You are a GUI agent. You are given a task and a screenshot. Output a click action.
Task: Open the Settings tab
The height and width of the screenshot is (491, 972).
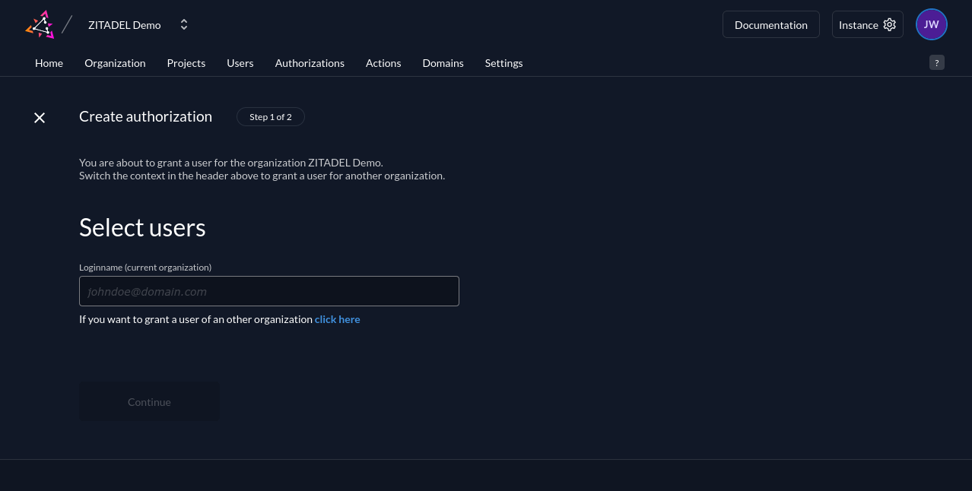503,63
